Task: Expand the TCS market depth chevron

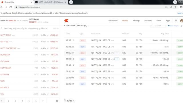Action: [48, 94]
